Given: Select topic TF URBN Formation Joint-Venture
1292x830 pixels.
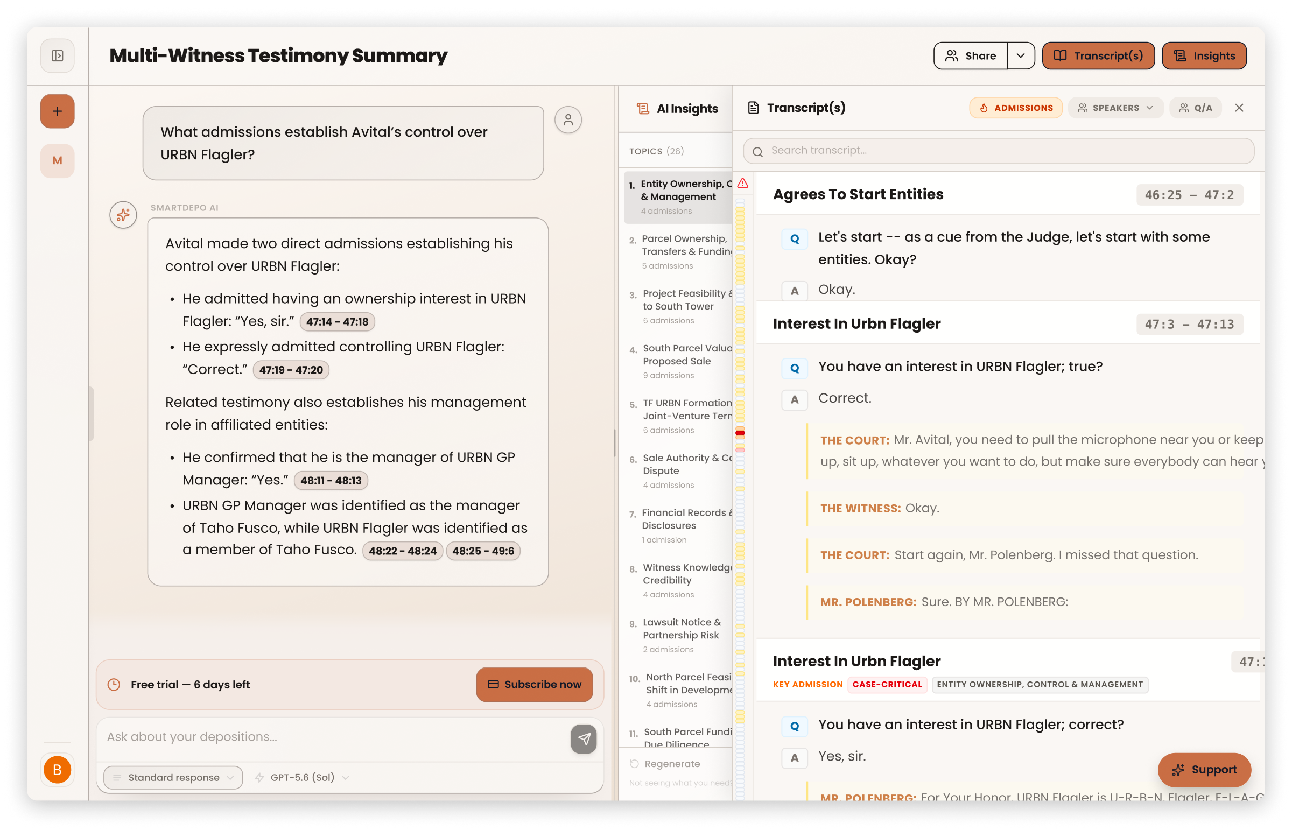Looking at the screenshot, I should pos(678,416).
